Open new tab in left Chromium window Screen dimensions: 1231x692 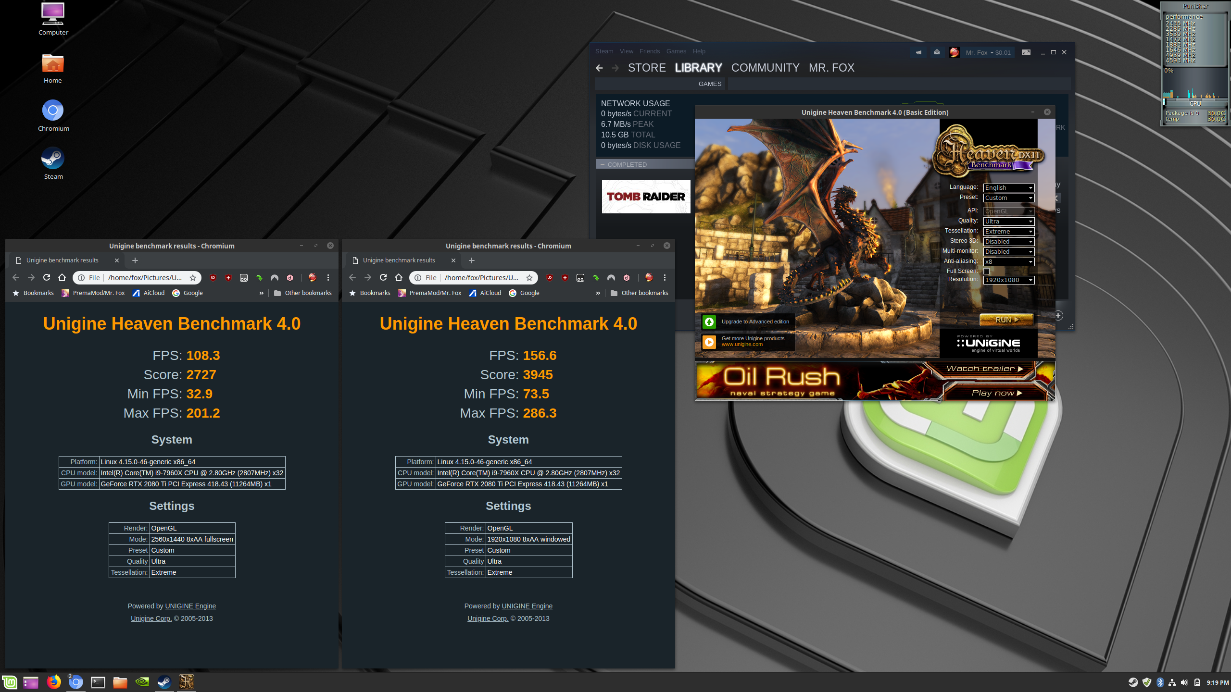[x=135, y=260]
